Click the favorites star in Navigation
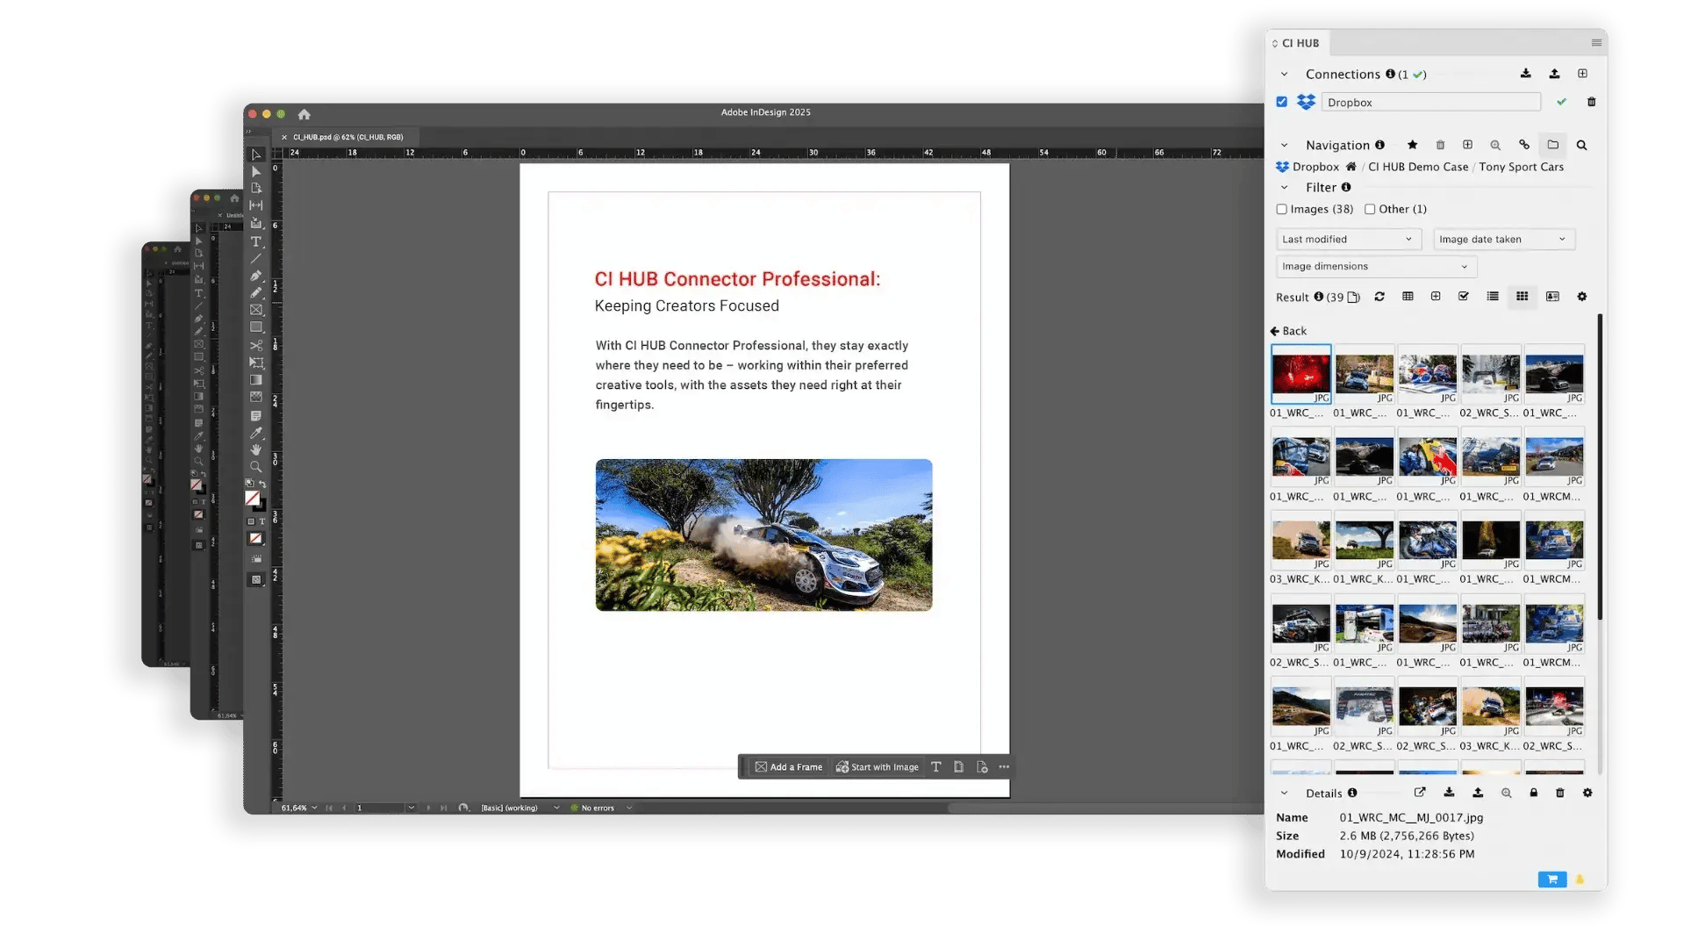The height and width of the screenshot is (948, 1684). click(1412, 145)
